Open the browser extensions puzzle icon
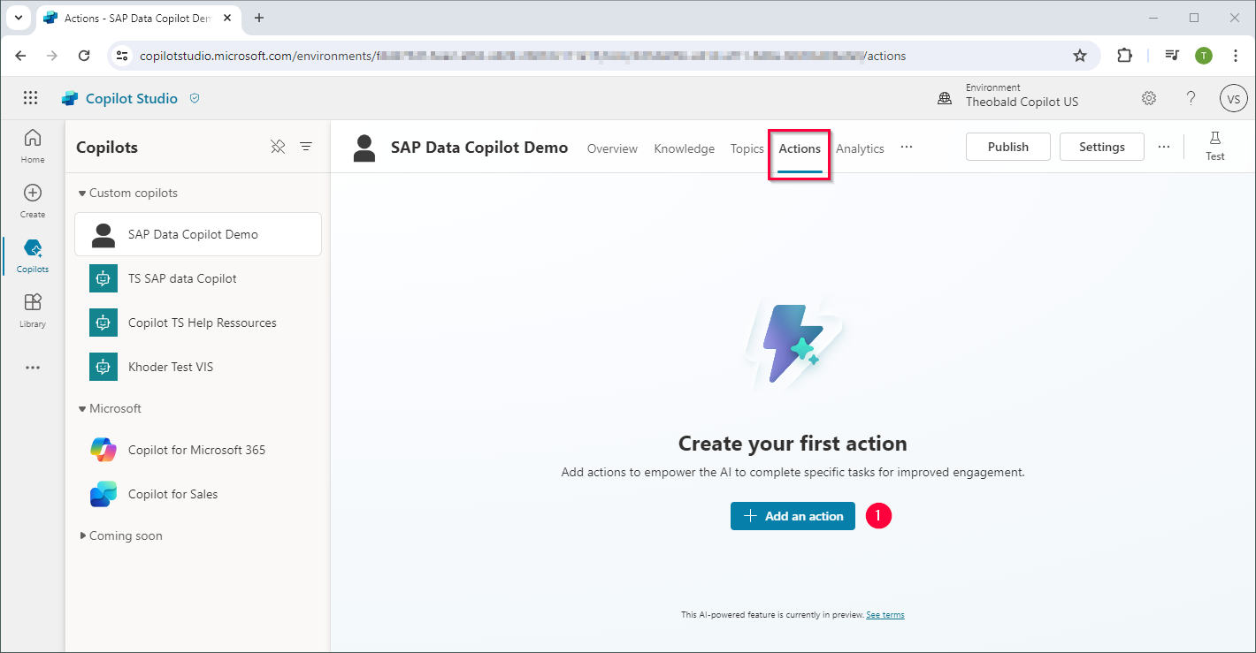Image resolution: width=1256 pixels, height=653 pixels. tap(1124, 56)
